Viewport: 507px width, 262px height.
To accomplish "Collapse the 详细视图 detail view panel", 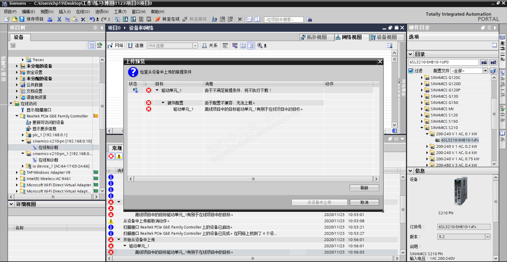I will pos(11,204).
